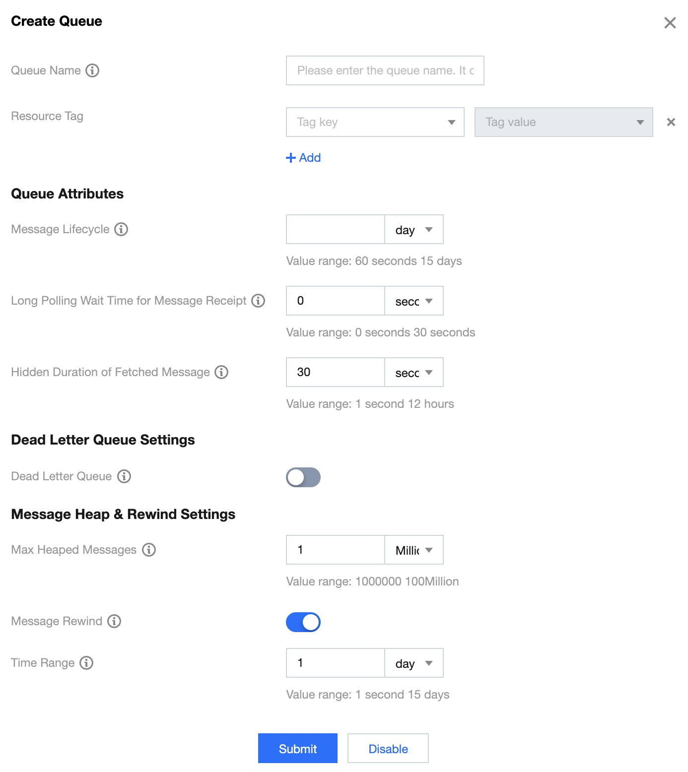This screenshot has height=772, width=688.
Task: Click the Message Lifecycle info icon
Action: tap(121, 229)
